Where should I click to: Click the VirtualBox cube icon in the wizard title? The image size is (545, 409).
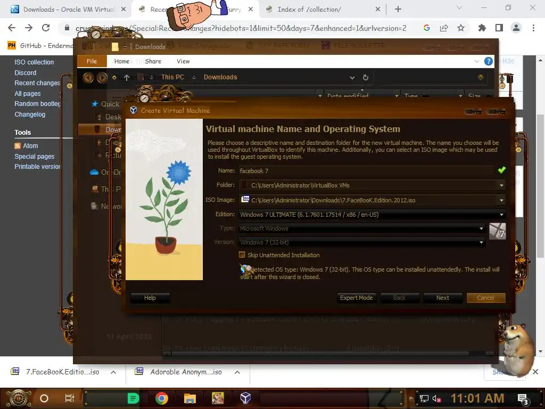click(x=134, y=110)
